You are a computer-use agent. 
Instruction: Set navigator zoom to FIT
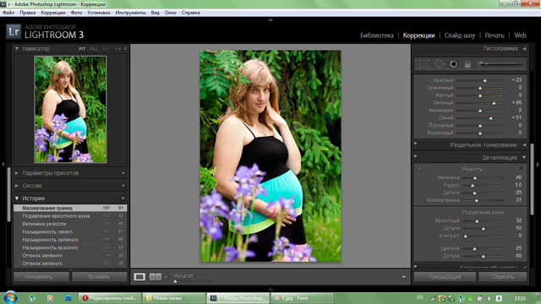[82, 49]
